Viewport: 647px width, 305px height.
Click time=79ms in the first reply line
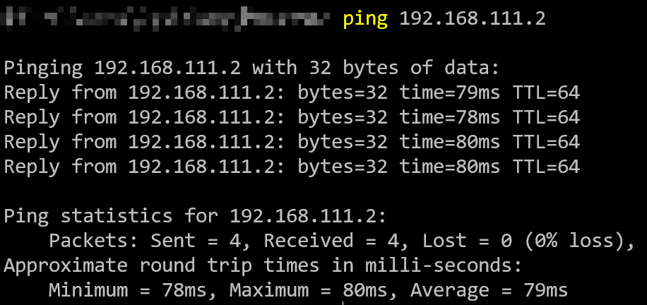click(445, 93)
